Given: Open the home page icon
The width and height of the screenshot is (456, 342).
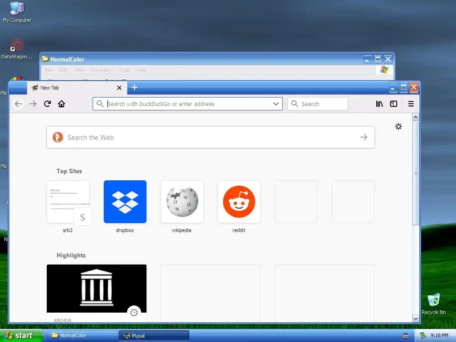Looking at the screenshot, I should tap(61, 104).
